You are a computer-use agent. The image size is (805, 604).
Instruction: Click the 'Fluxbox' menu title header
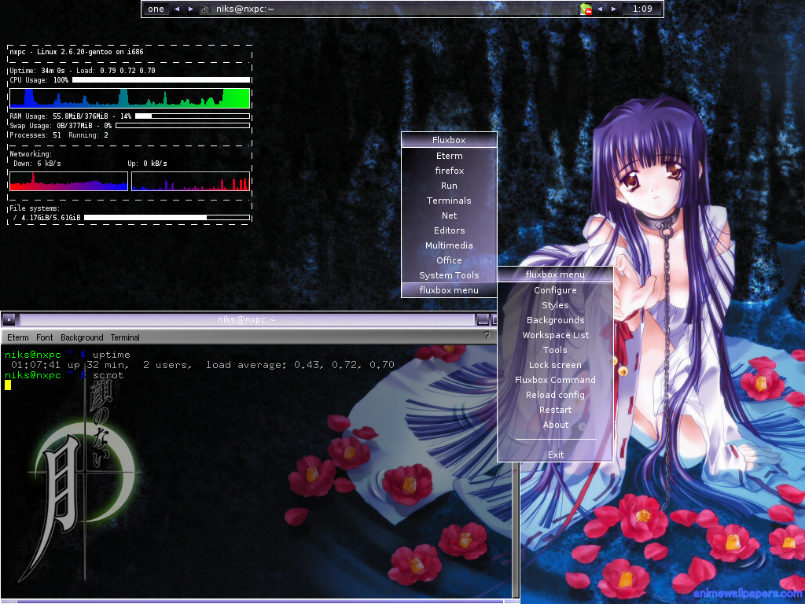coord(449,140)
